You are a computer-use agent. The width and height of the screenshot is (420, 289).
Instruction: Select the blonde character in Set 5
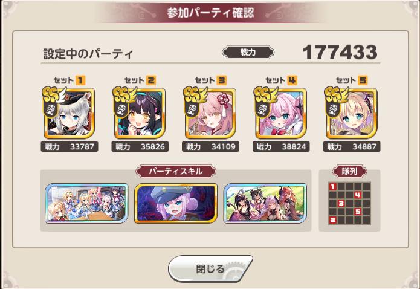tap(352, 113)
